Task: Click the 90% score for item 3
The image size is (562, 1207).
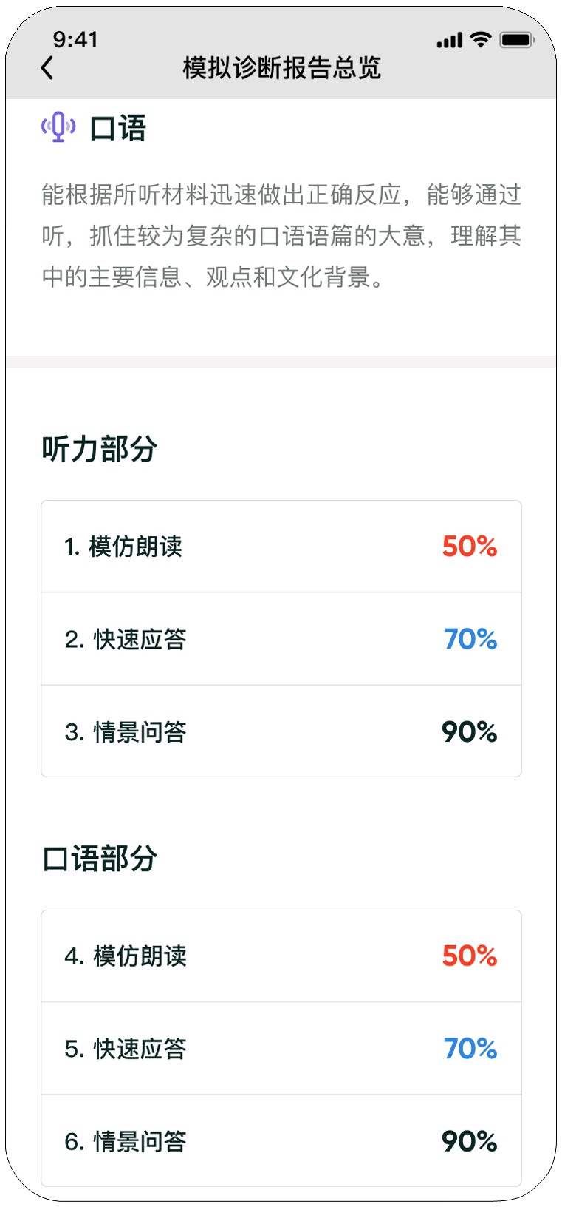Action: [470, 731]
